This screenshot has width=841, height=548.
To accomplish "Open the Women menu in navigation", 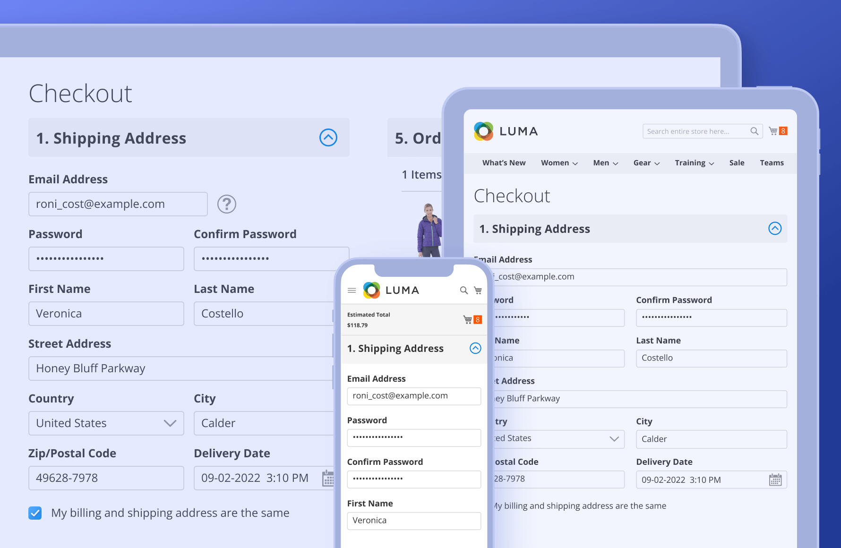I will (559, 163).
